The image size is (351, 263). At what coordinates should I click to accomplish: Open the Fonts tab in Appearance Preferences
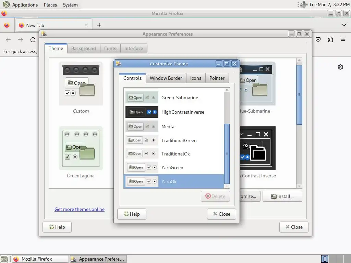[x=110, y=49]
